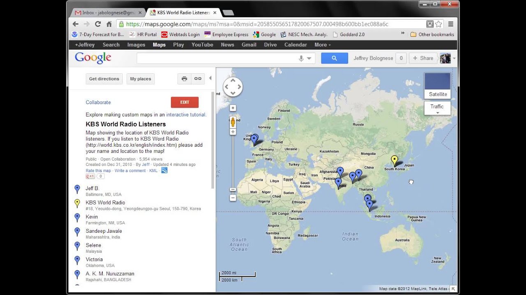Open the profile photo thumbnail

445,58
